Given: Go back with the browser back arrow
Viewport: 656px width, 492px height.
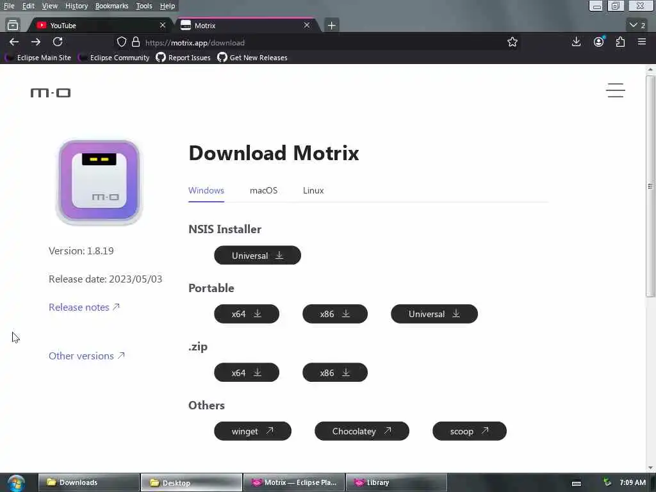Looking at the screenshot, I should (14, 42).
